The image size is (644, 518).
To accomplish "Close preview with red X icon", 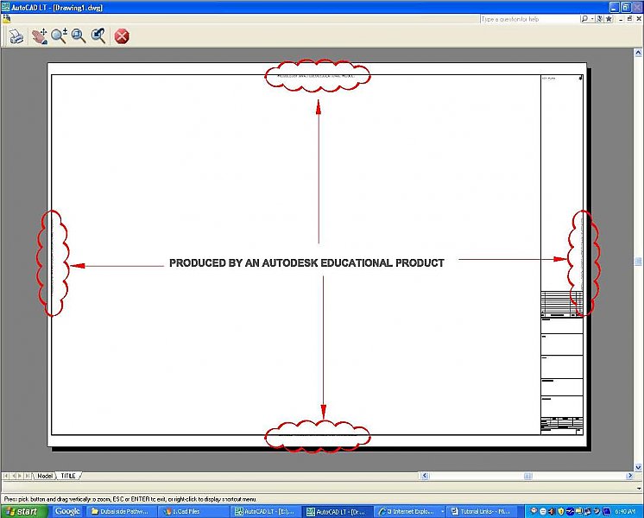I will click(x=122, y=36).
